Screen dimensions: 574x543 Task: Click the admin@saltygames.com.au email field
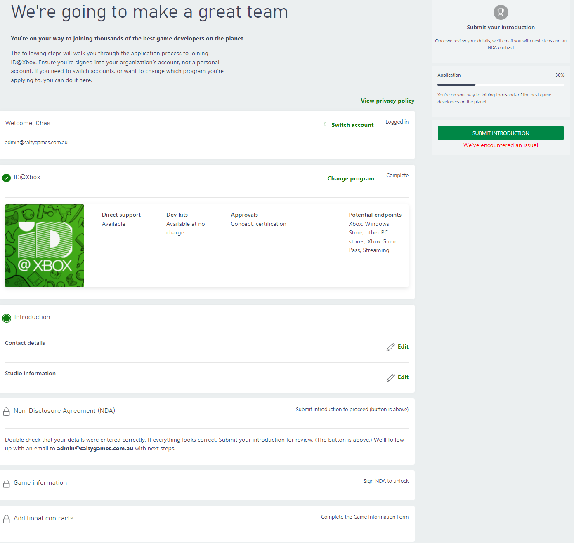tap(207, 143)
